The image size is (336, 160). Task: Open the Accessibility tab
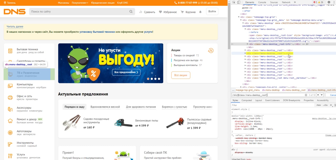323,100
